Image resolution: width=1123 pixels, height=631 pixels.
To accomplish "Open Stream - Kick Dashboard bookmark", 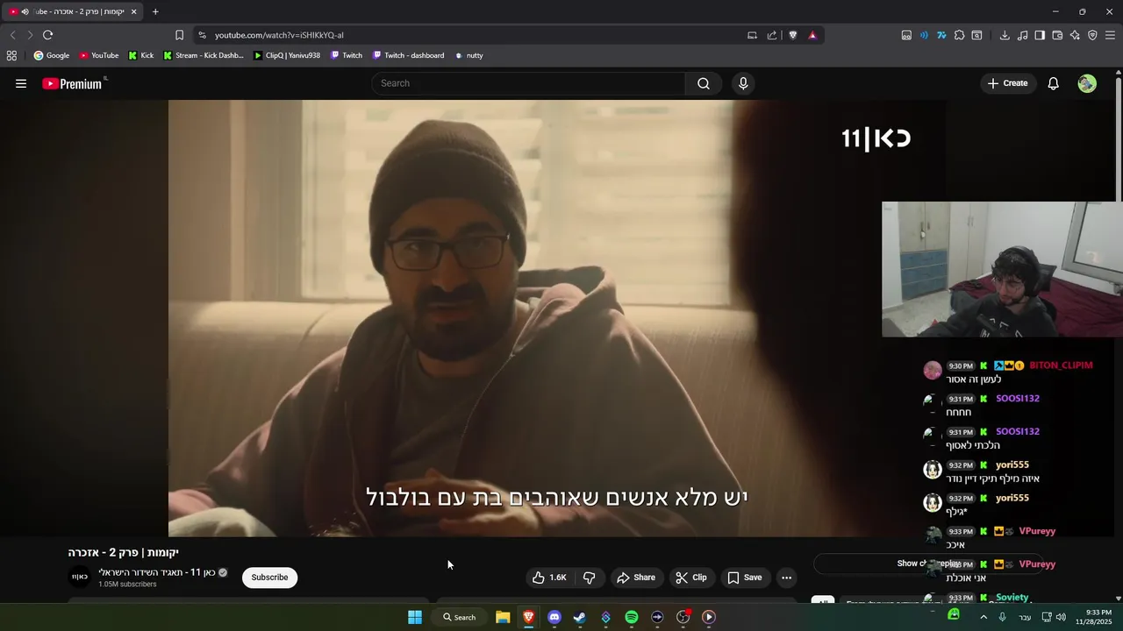I will click(x=204, y=55).
